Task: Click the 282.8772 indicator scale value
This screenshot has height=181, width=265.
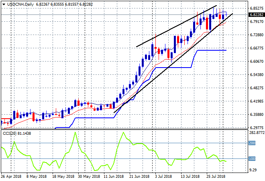Action: (x=257, y=133)
